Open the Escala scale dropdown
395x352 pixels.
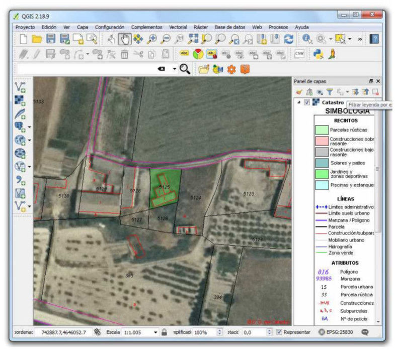click(155, 332)
